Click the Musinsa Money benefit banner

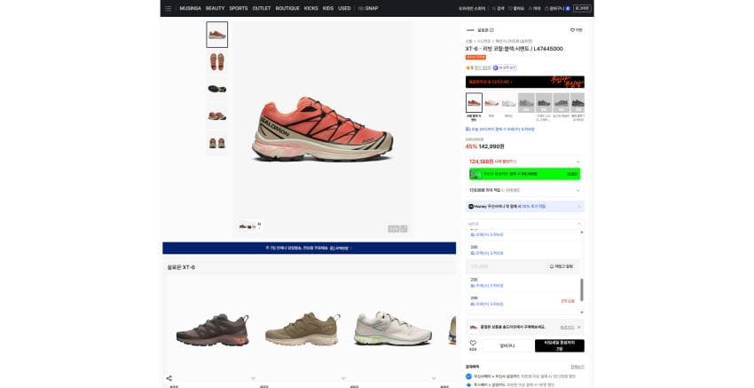pos(525,207)
